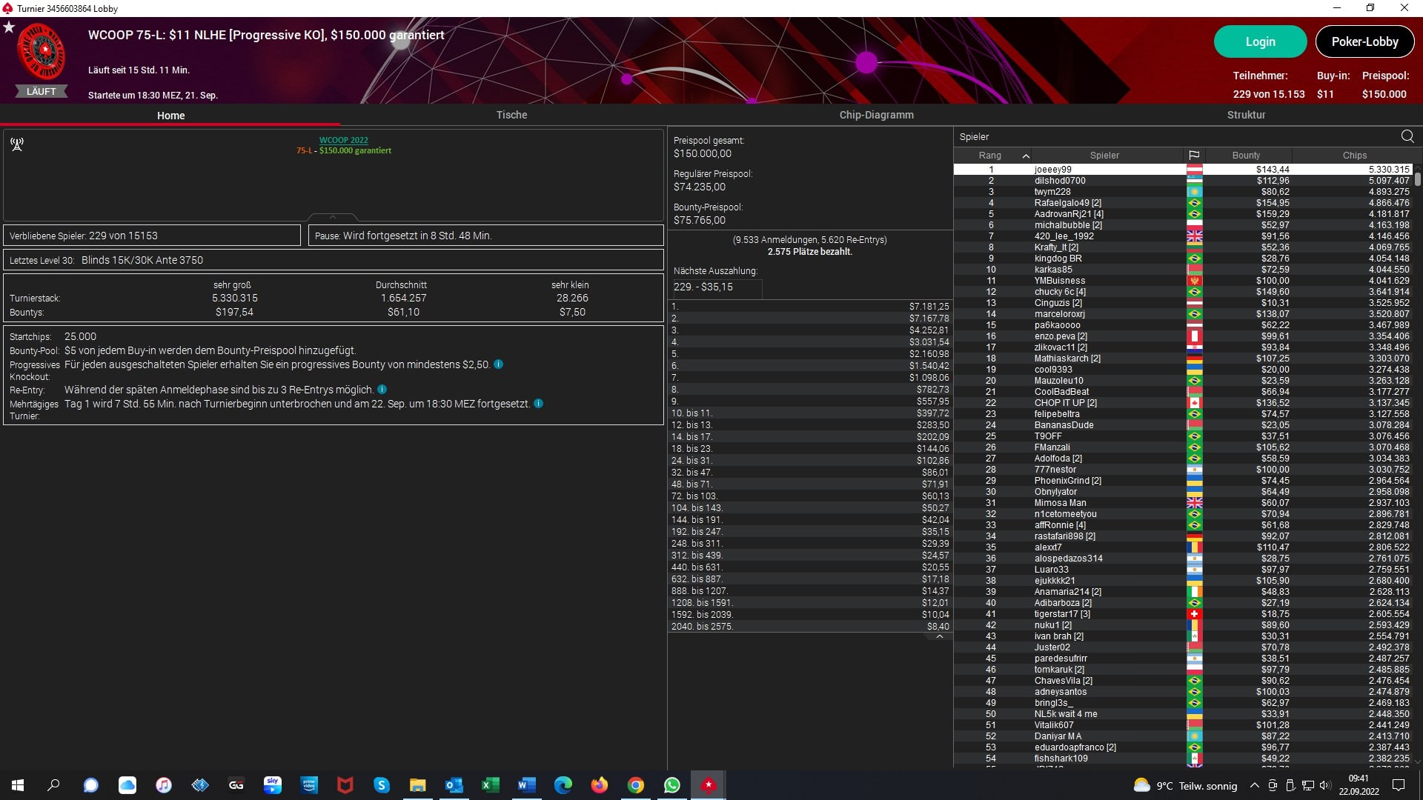Select player row fishshark109
This screenshot has height=800, width=1423.
(1183, 759)
